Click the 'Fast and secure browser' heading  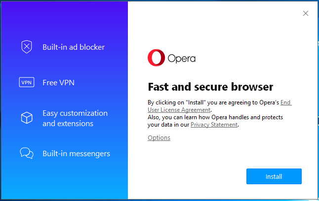pos(210,87)
